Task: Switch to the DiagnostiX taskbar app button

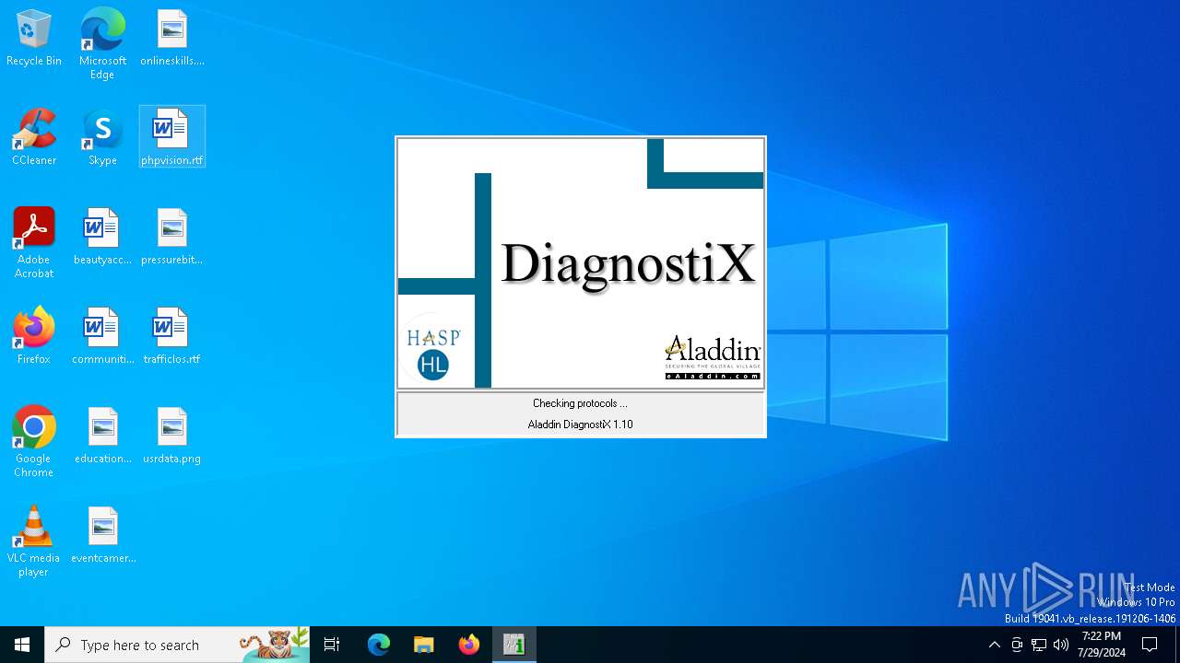Action: (513, 645)
